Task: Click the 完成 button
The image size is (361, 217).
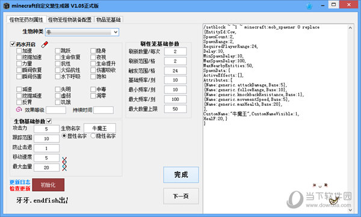Action: pyautogui.click(x=181, y=175)
